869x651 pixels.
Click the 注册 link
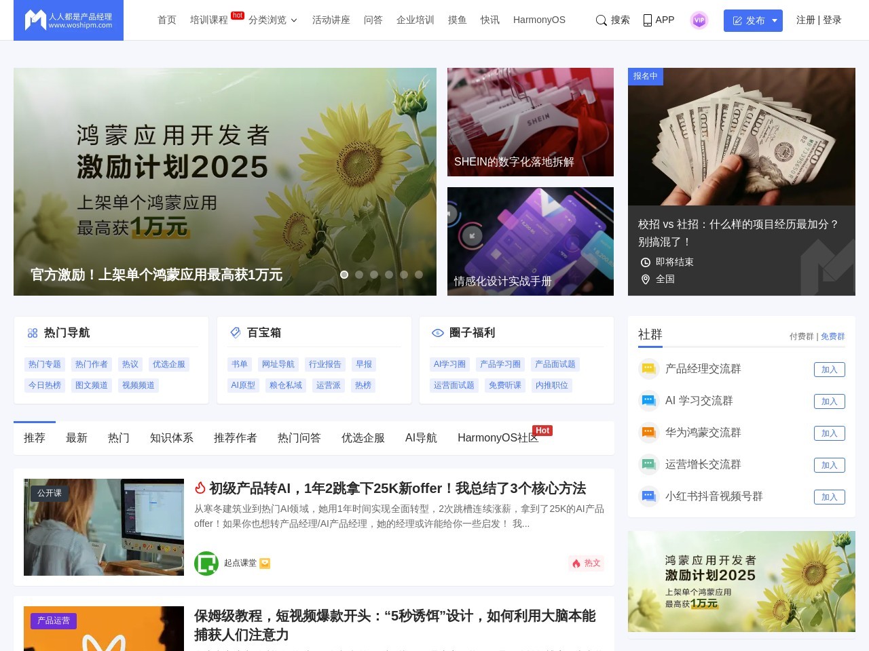pos(805,20)
